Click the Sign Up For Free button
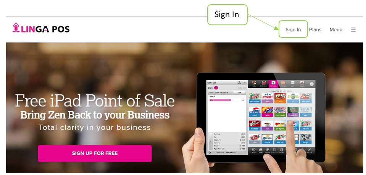Screen dimensions: 366x175 click(x=95, y=154)
